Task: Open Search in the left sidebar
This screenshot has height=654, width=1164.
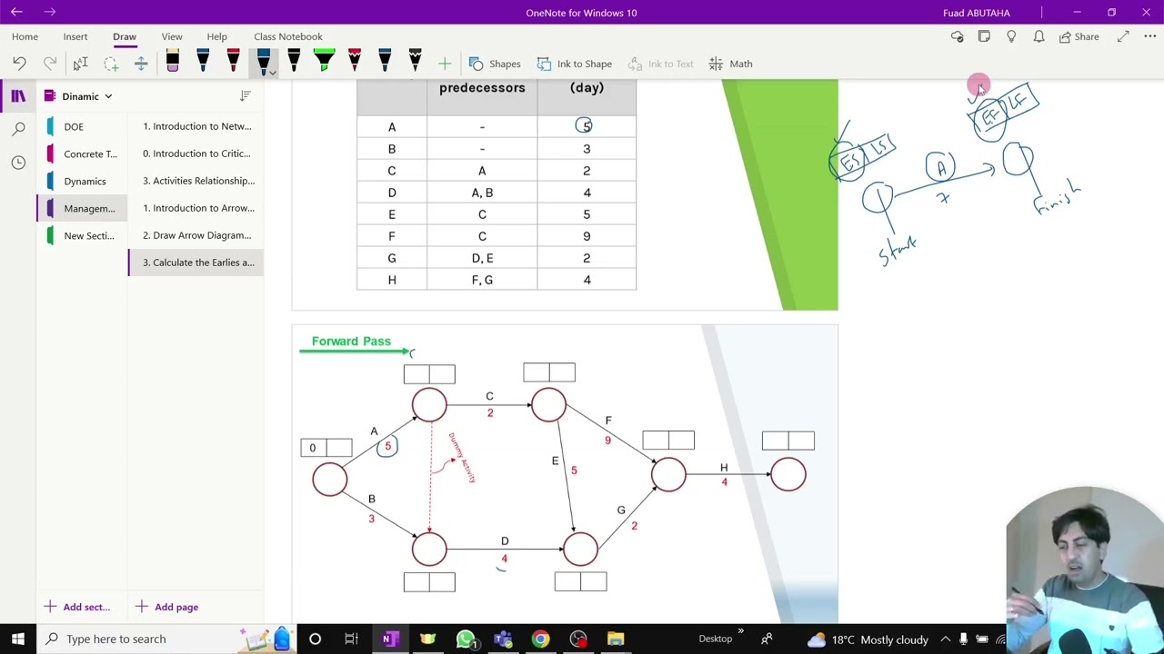Action: [x=18, y=129]
